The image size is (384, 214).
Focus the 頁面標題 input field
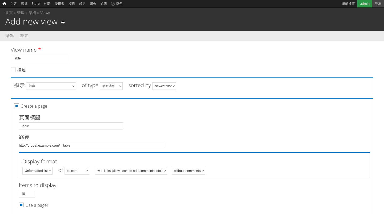[x=71, y=126]
